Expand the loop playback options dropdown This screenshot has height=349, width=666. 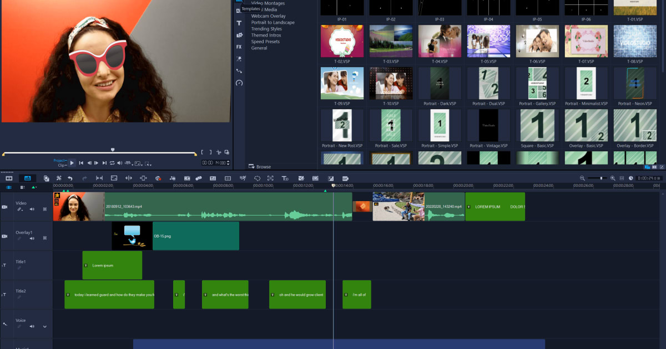pos(112,163)
